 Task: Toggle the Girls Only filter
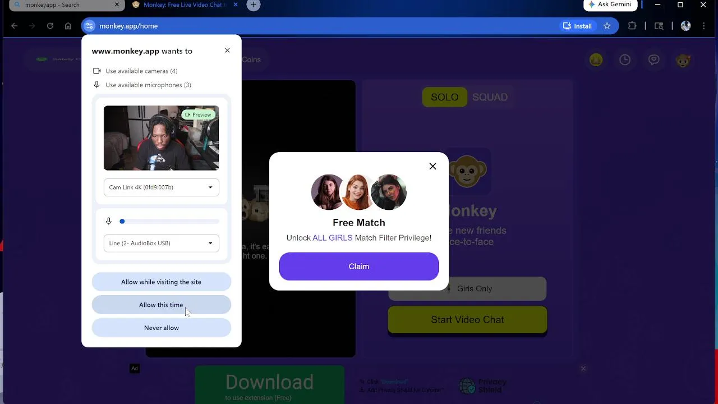click(x=467, y=288)
